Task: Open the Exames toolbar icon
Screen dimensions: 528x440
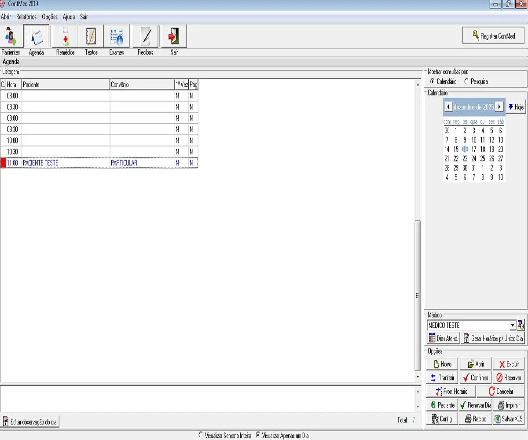Action: [117, 37]
